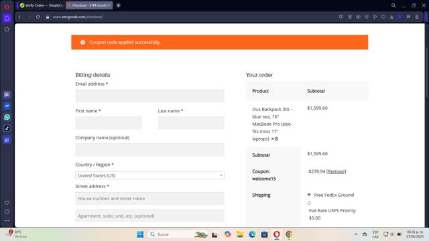Open the pentagon-shaped icon in Opera sidebar
Image resolution: width=429 pixels, height=241 pixels.
coord(7,29)
